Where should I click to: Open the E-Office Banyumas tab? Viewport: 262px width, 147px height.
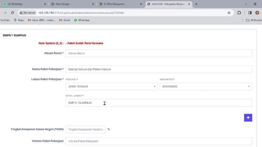pyautogui.click(x=120, y=4)
